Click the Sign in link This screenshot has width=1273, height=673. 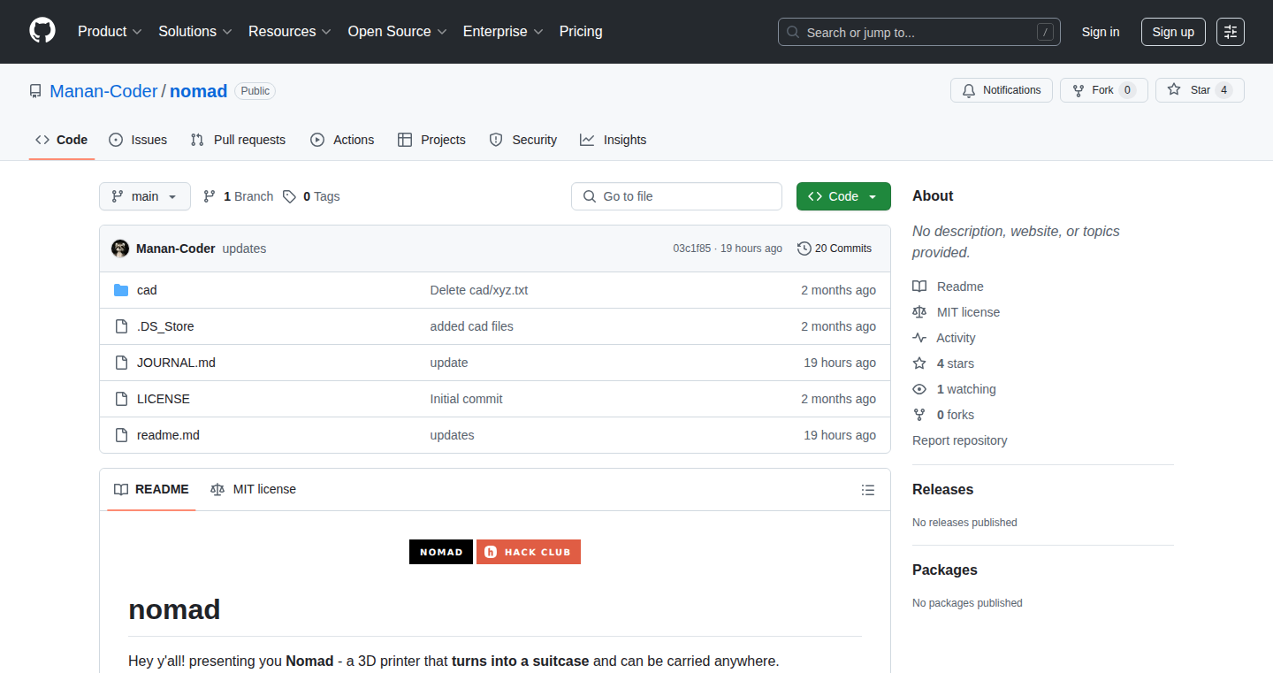(1101, 32)
